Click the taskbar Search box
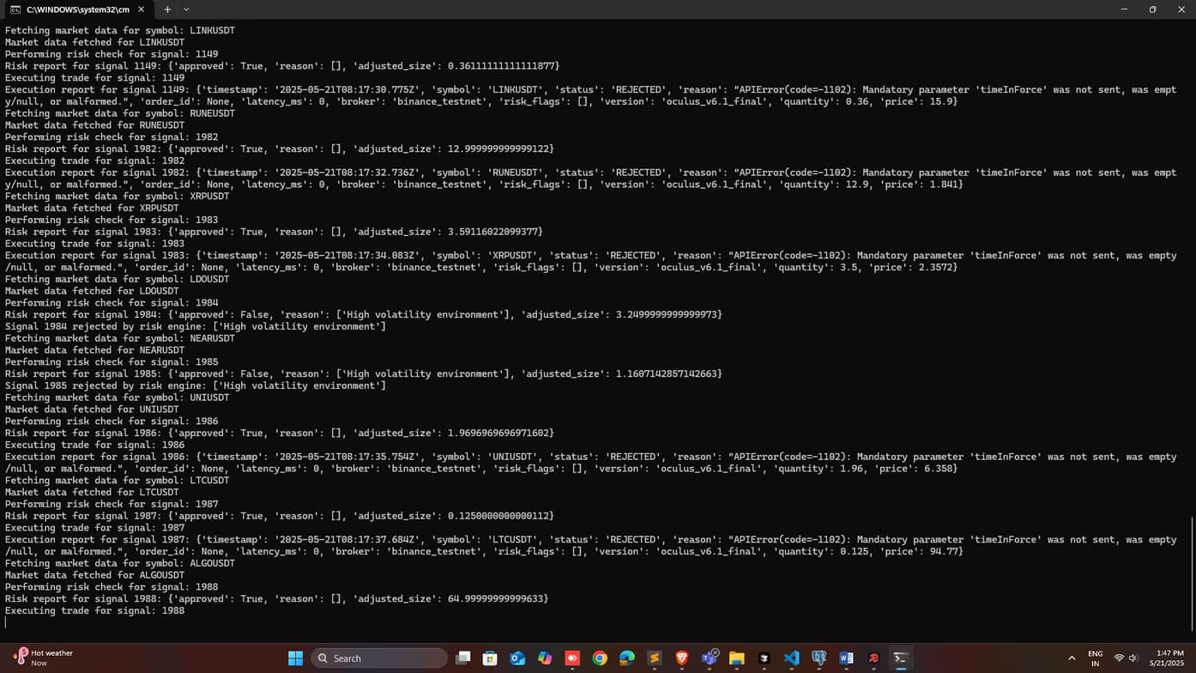The image size is (1196, 673). pyautogui.click(x=379, y=658)
